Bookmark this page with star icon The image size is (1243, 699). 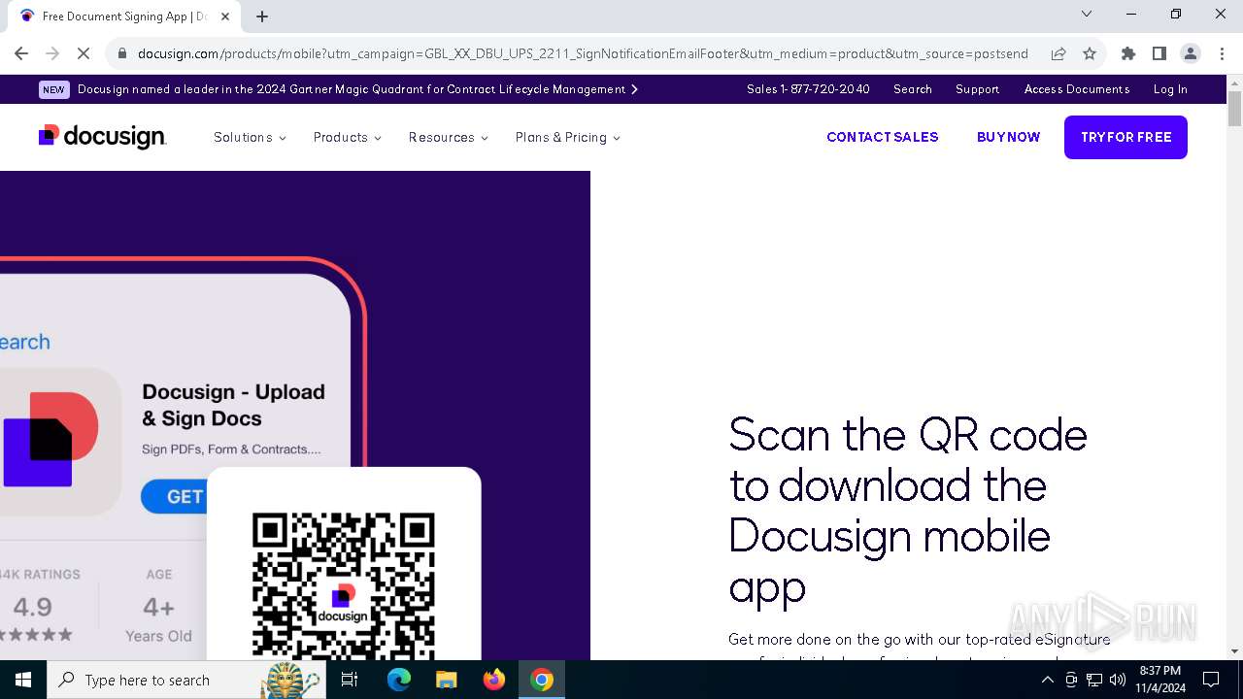[1090, 53]
